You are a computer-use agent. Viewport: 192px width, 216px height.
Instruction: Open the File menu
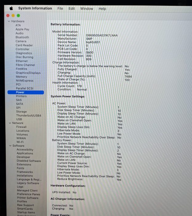[x=60, y=9]
